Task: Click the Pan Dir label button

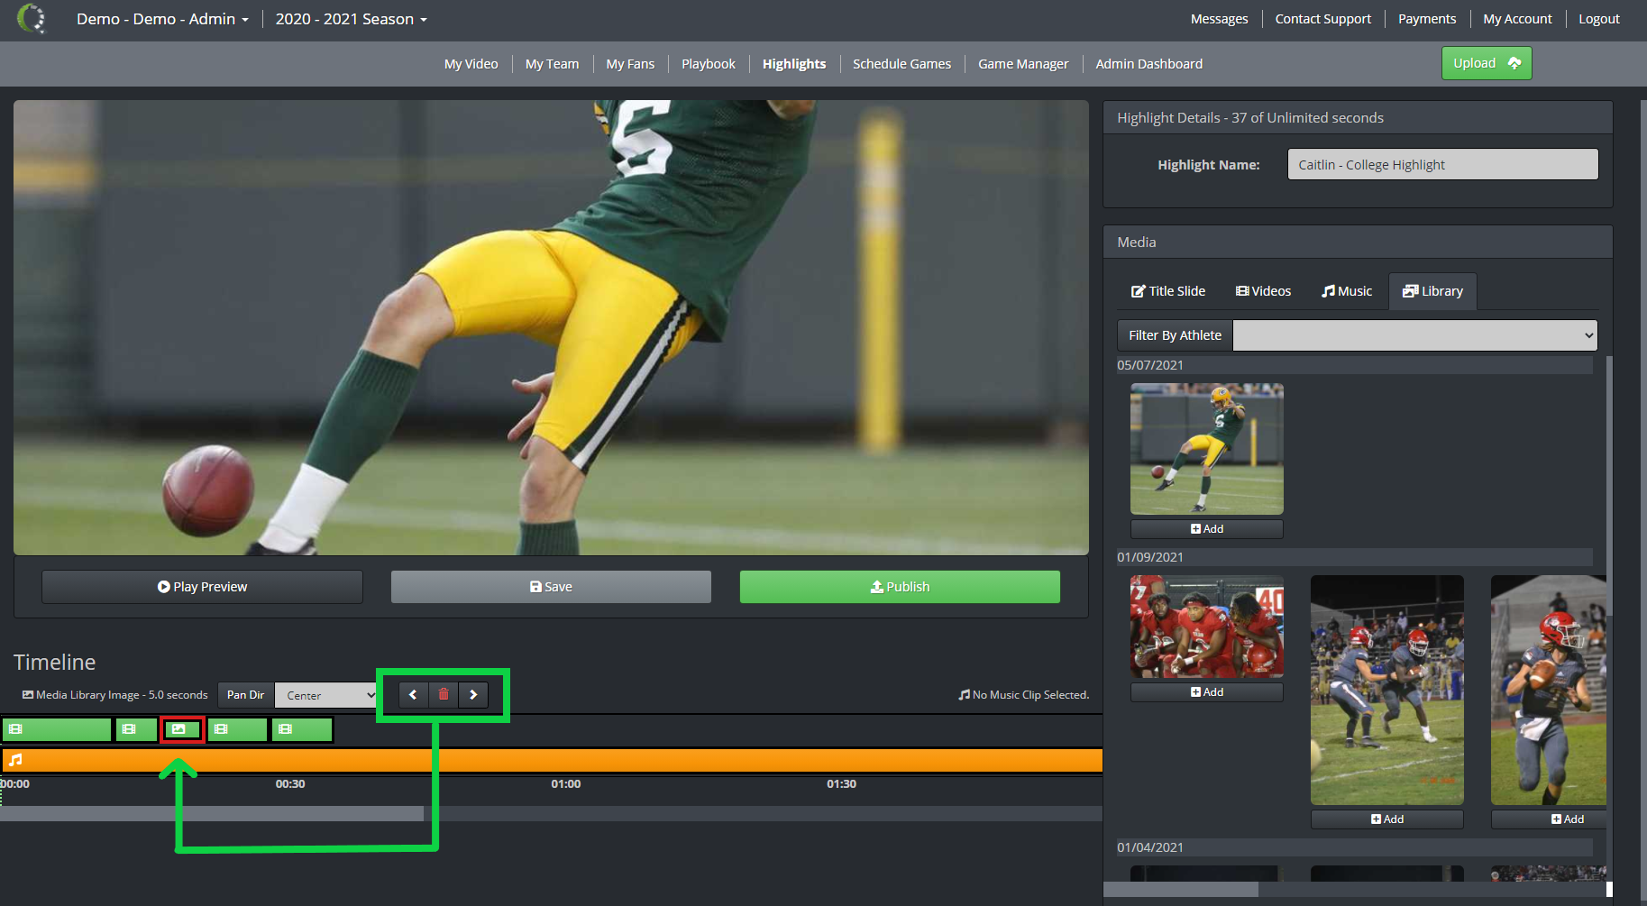Action: click(x=245, y=695)
